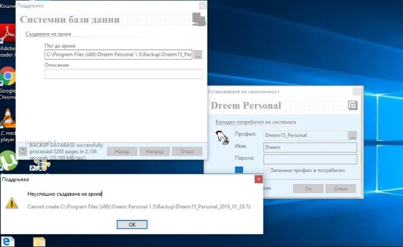This screenshot has width=403, height=247.
Task: Click the Cannot create path error text
Action: tap(139, 207)
